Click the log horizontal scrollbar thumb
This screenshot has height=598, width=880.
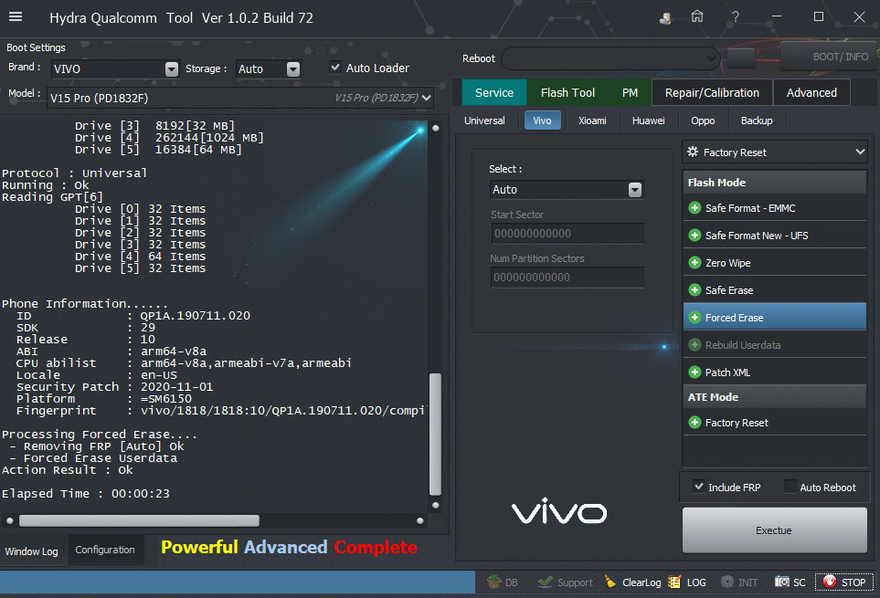pos(139,520)
